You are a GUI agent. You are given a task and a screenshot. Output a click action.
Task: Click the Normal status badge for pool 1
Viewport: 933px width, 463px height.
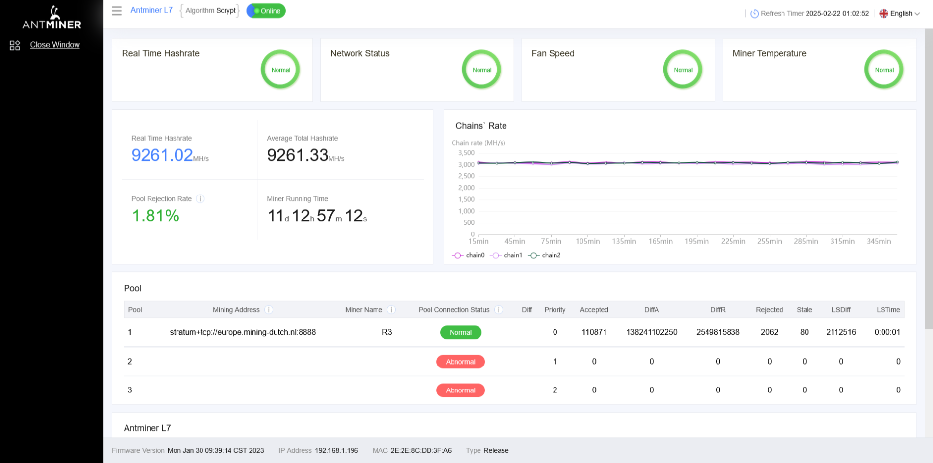coord(460,332)
